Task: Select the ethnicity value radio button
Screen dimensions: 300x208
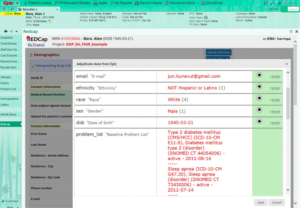Action: pyautogui.click(x=259, y=87)
